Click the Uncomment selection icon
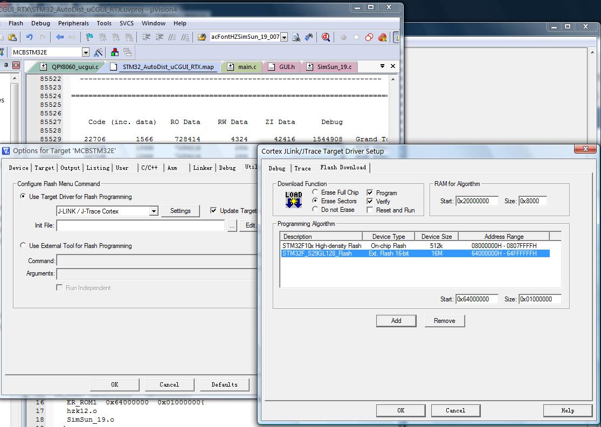 click(185, 37)
